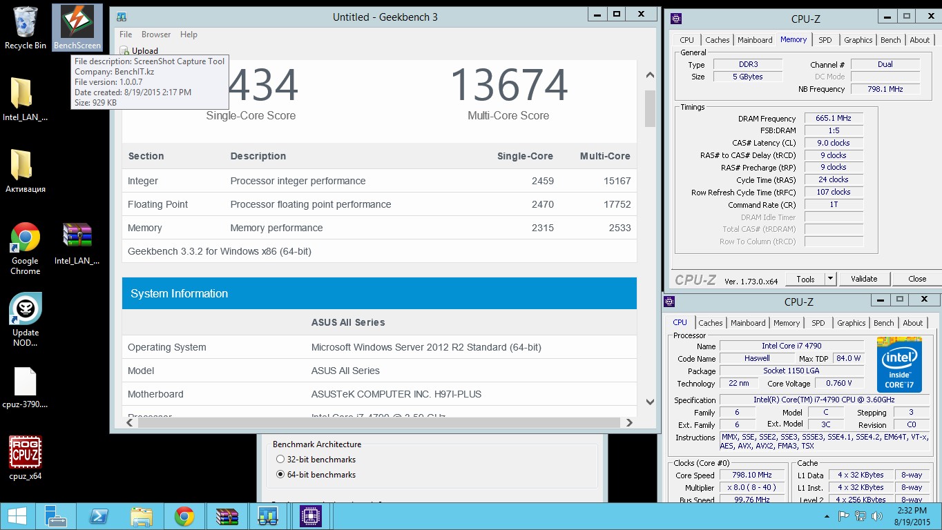This screenshot has width=942, height=530.
Task: Open the volume speaker tray icon
Action: pyautogui.click(x=878, y=516)
